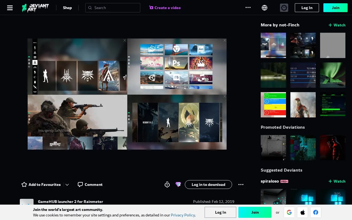Screen dimensions: 352x220
Task: Click the theme settings icon in header
Action: tap(284, 8)
